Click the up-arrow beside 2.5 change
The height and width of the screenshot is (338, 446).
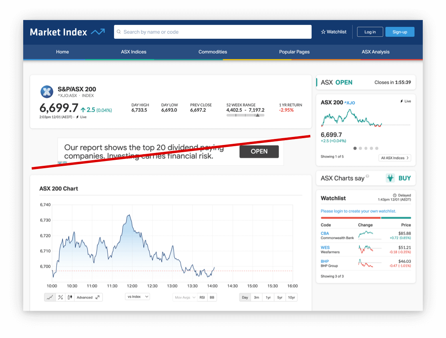coord(83,110)
